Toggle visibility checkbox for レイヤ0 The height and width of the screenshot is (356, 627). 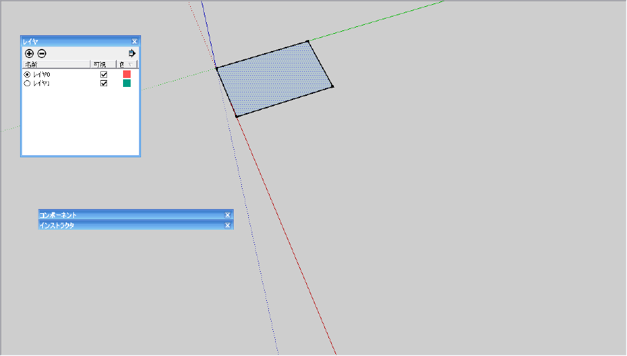pyautogui.click(x=104, y=75)
